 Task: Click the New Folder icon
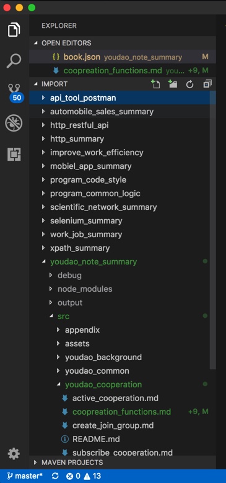pos(173,84)
